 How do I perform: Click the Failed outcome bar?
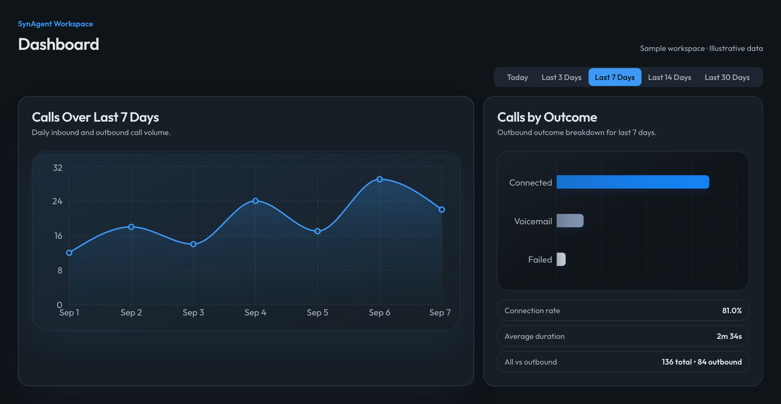[561, 259]
